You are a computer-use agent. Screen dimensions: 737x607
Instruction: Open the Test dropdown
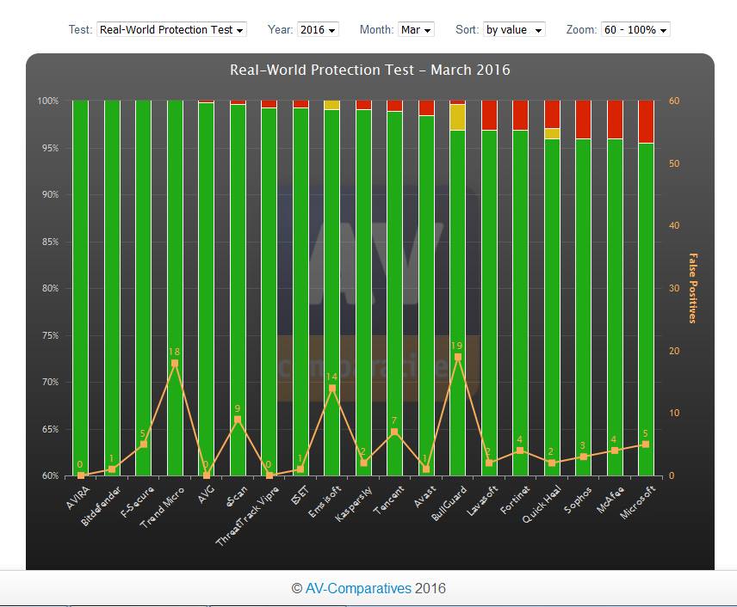171,29
